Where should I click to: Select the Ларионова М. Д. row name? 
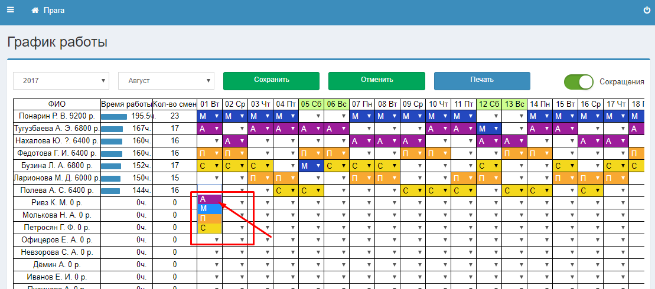pyautogui.click(x=57, y=178)
